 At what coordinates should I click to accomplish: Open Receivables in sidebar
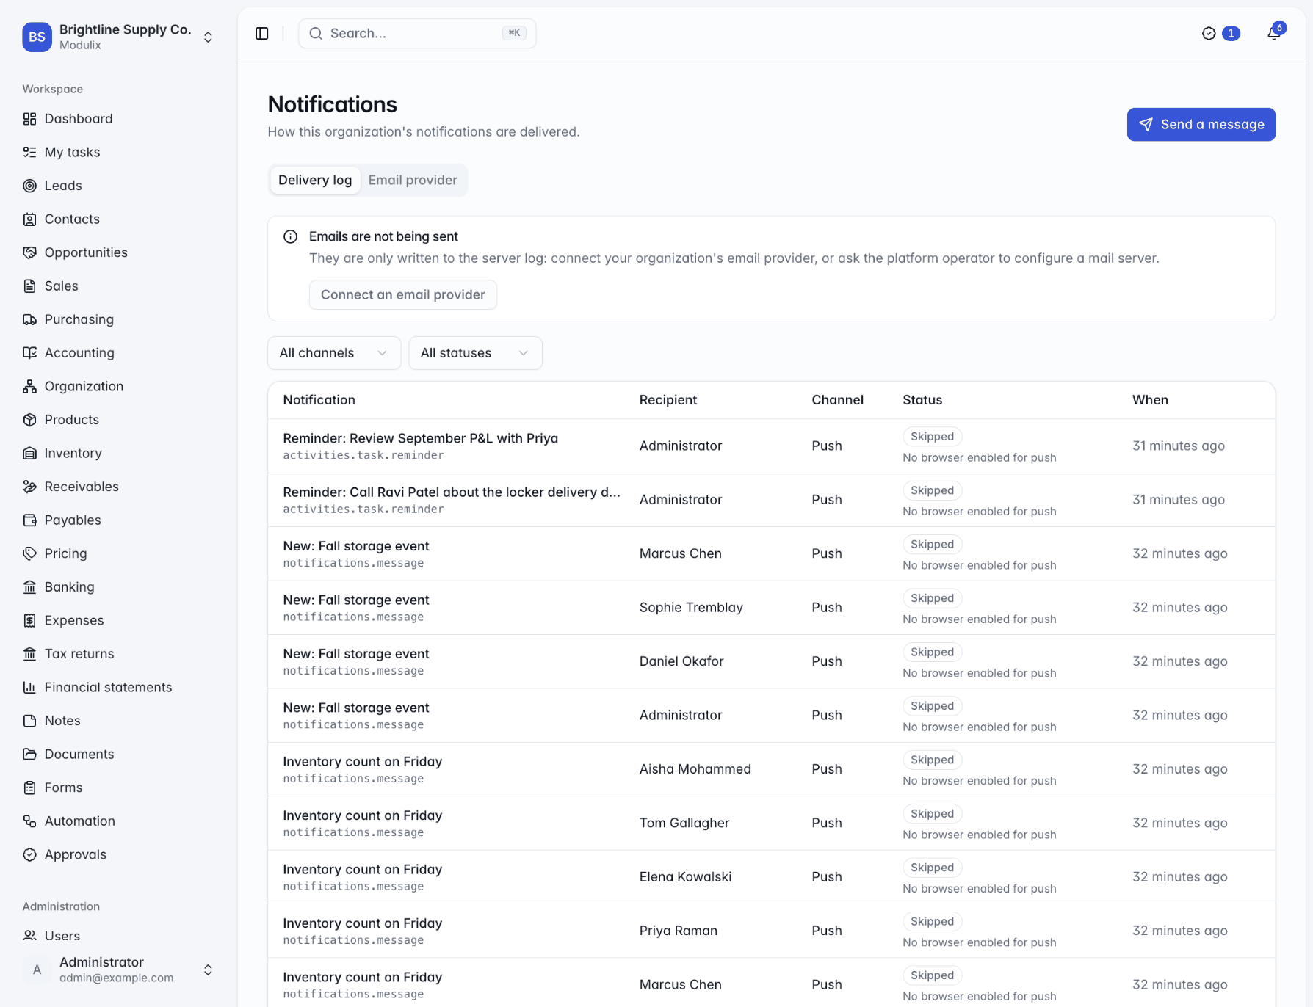point(119,487)
